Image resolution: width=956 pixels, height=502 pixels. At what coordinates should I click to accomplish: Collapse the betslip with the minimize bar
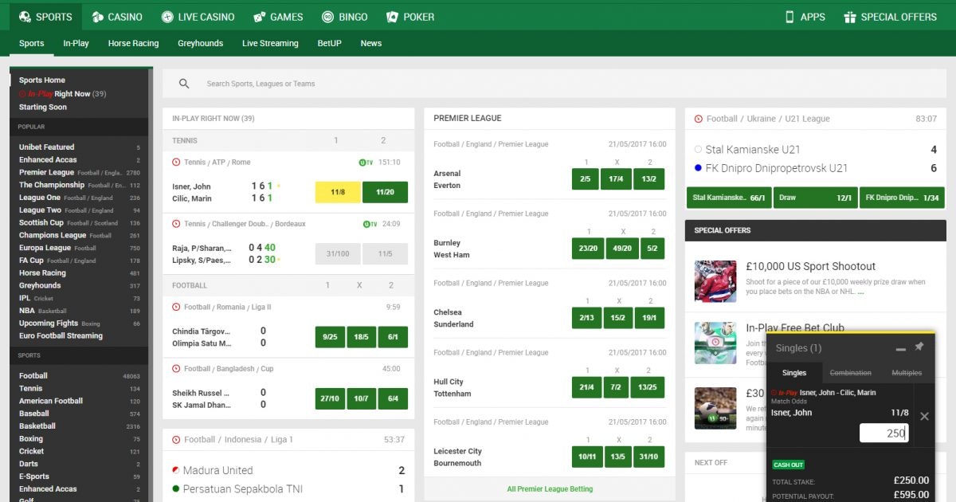[900, 349]
